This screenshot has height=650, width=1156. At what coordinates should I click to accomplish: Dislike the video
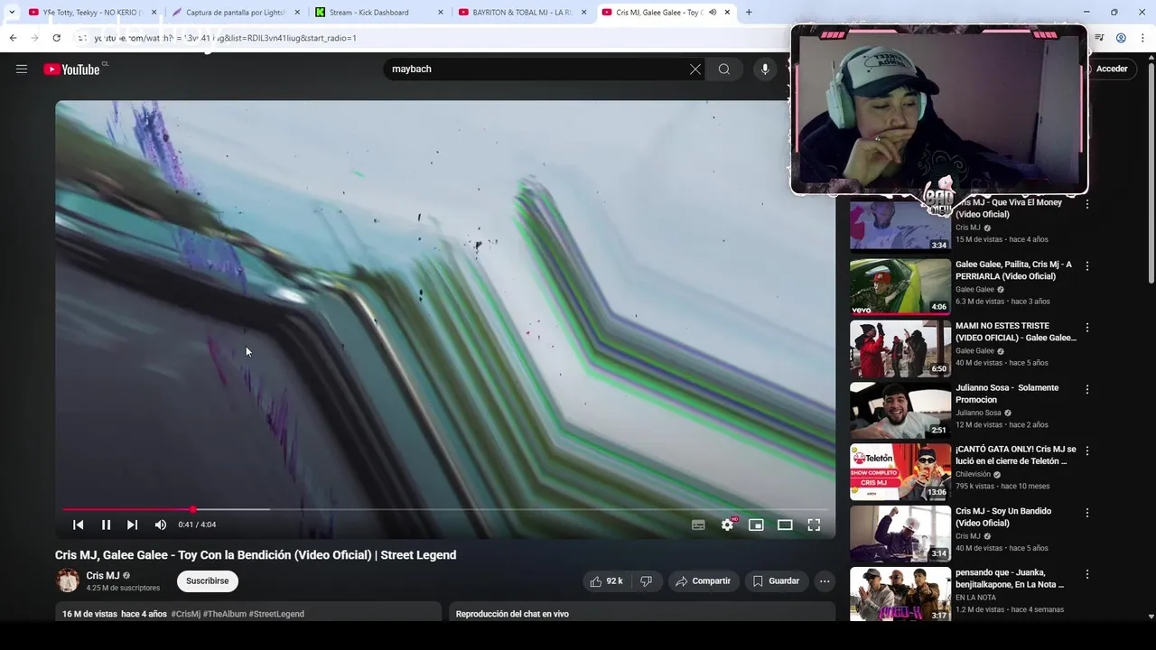(x=646, y=581)
